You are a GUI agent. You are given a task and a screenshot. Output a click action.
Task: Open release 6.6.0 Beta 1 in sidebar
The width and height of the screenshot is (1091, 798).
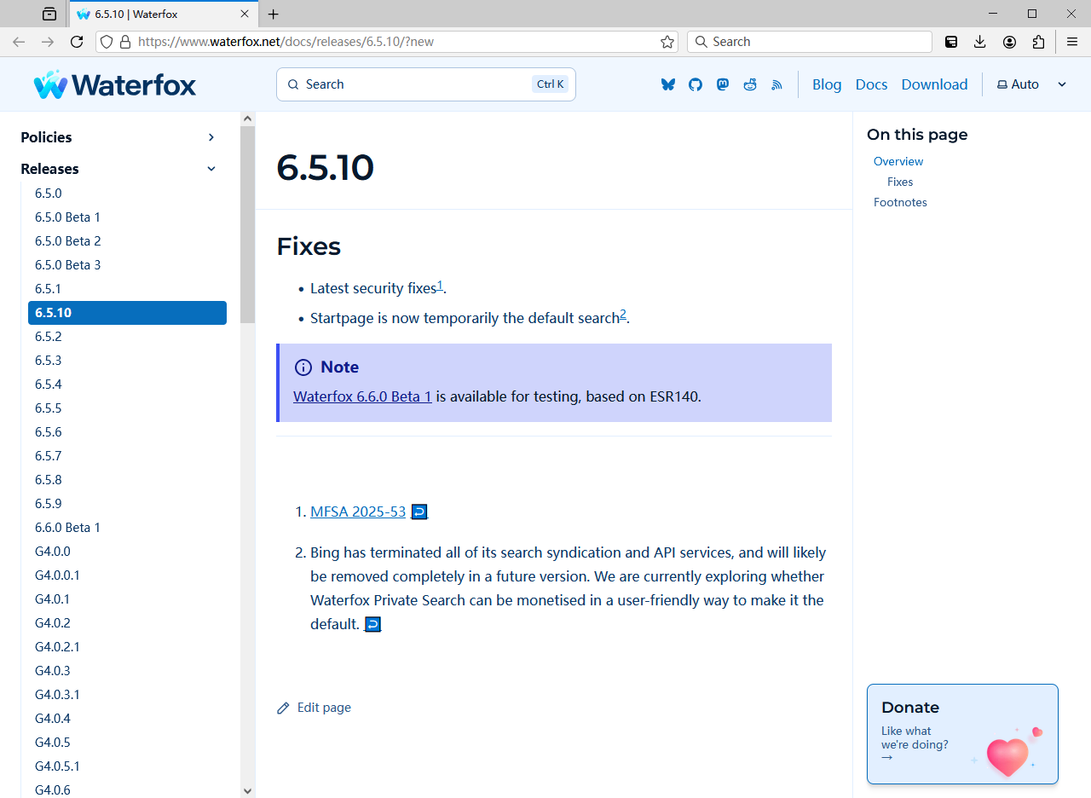(127, 528)
